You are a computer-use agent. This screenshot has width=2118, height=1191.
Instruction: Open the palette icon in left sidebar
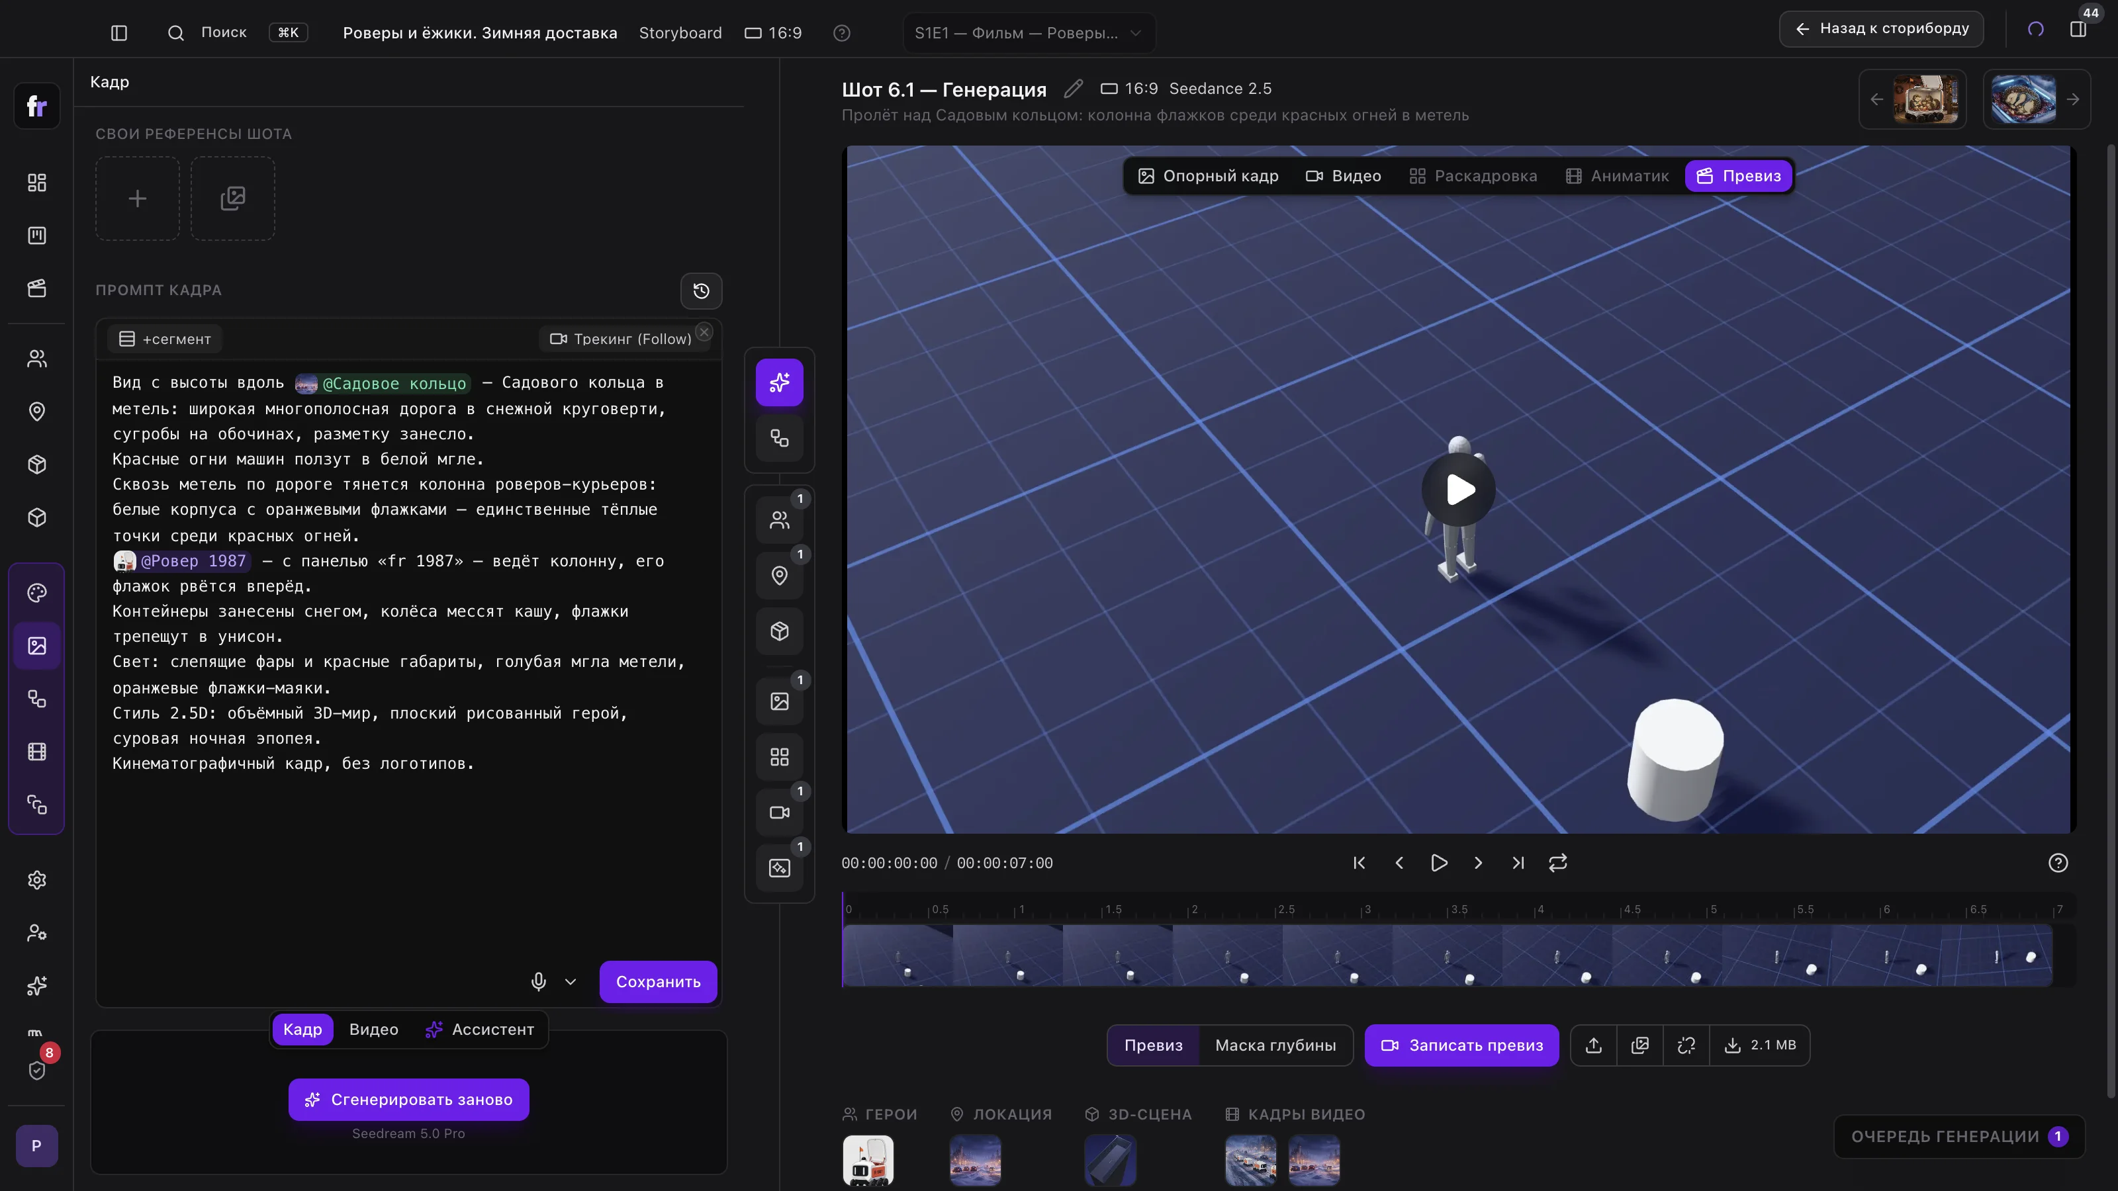tap(37, 593)
